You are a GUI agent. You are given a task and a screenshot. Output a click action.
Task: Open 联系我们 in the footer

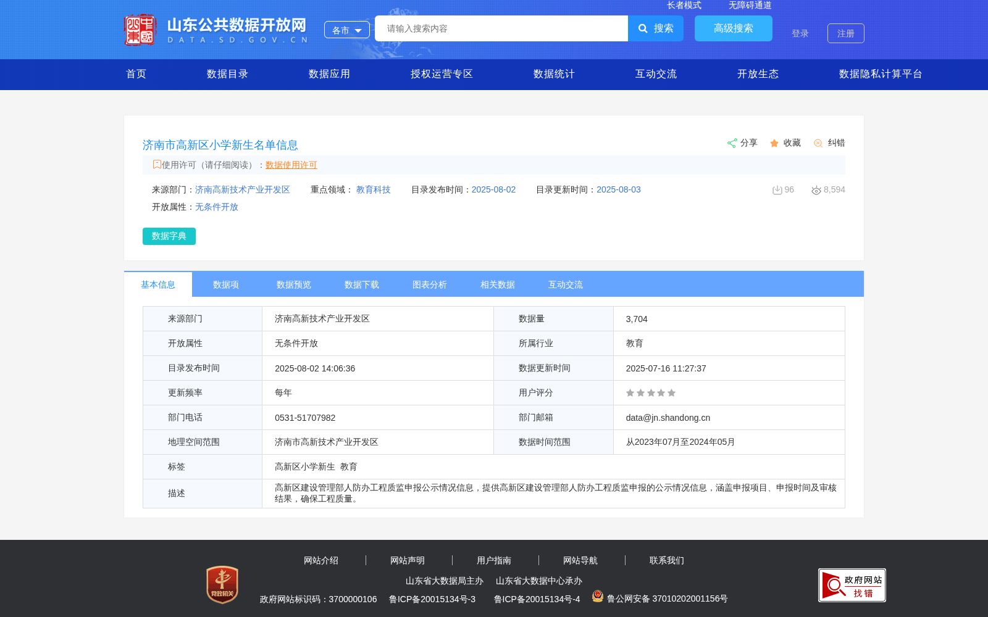point(667,560)
